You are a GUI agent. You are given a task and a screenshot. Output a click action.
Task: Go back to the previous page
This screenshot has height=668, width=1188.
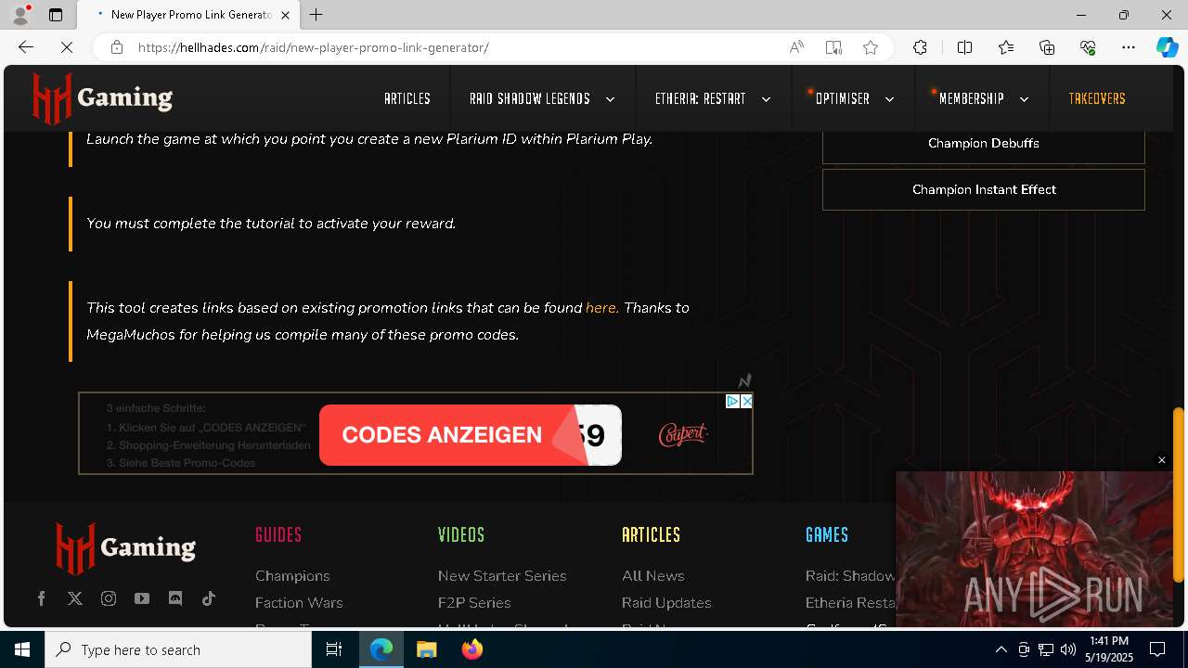26,47
